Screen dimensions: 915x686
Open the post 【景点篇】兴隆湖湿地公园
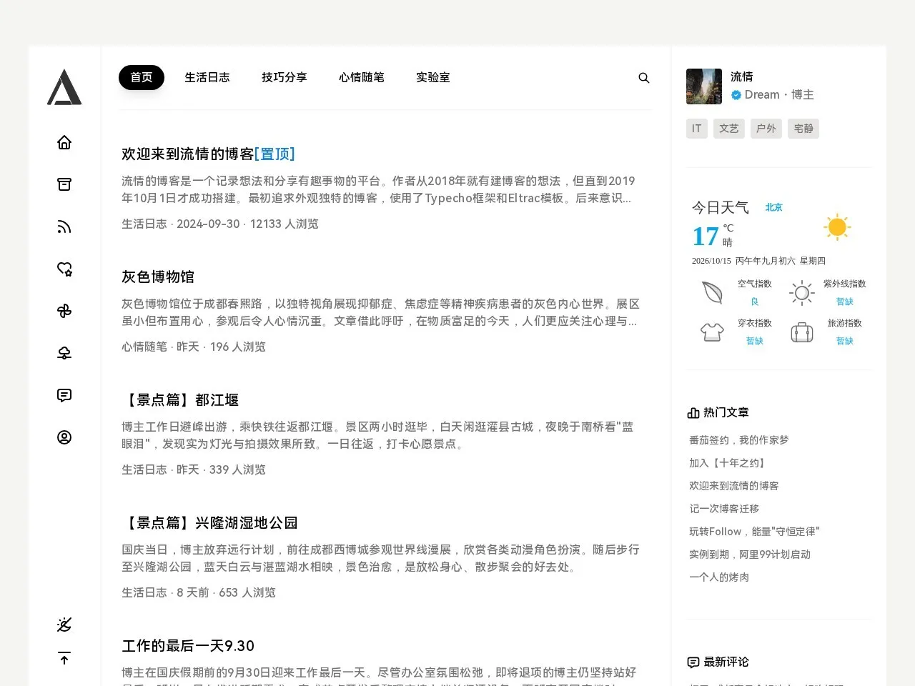209,522
